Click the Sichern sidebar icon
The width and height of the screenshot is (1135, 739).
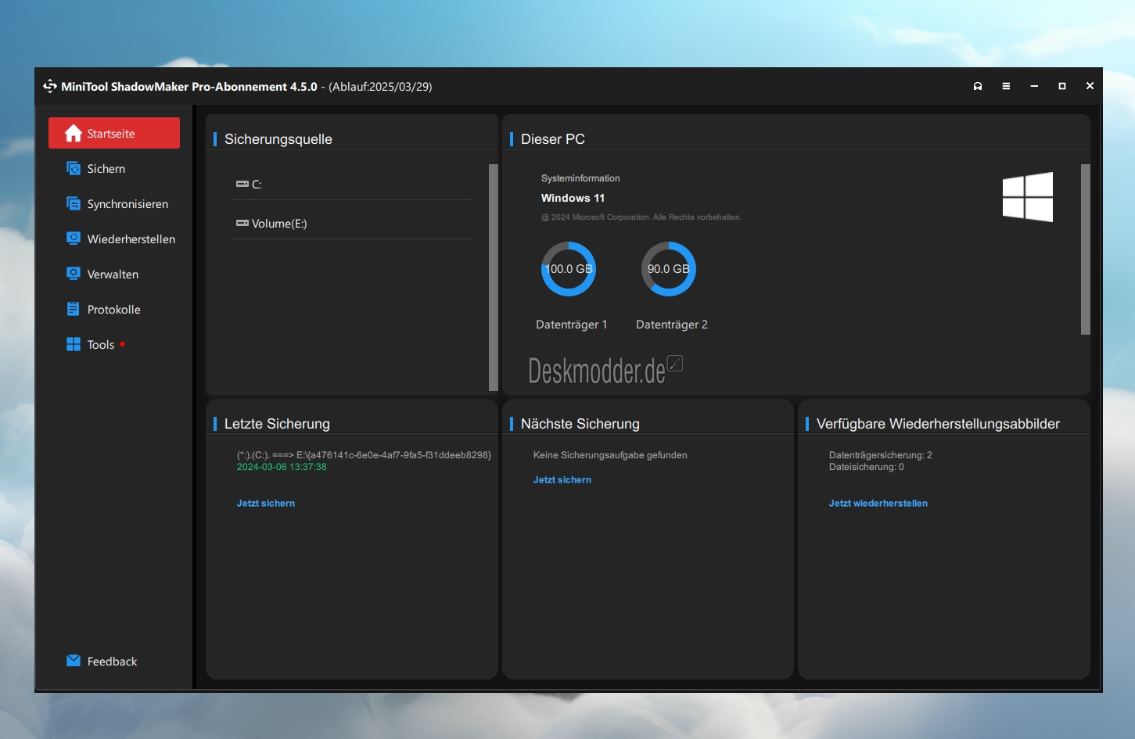click(x=74, y=168)
